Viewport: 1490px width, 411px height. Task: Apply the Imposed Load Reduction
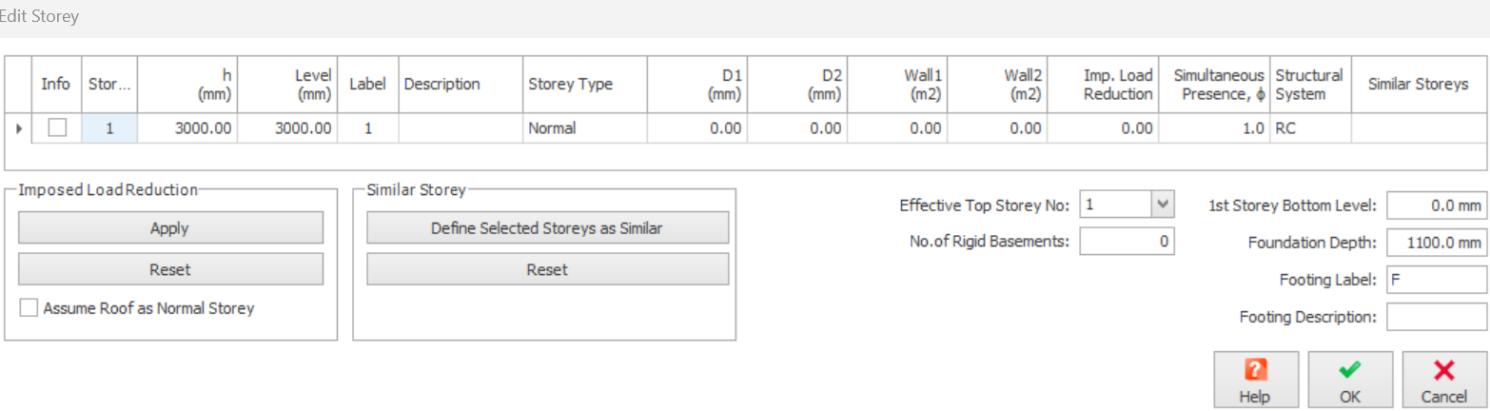click(x=170, y=228)
